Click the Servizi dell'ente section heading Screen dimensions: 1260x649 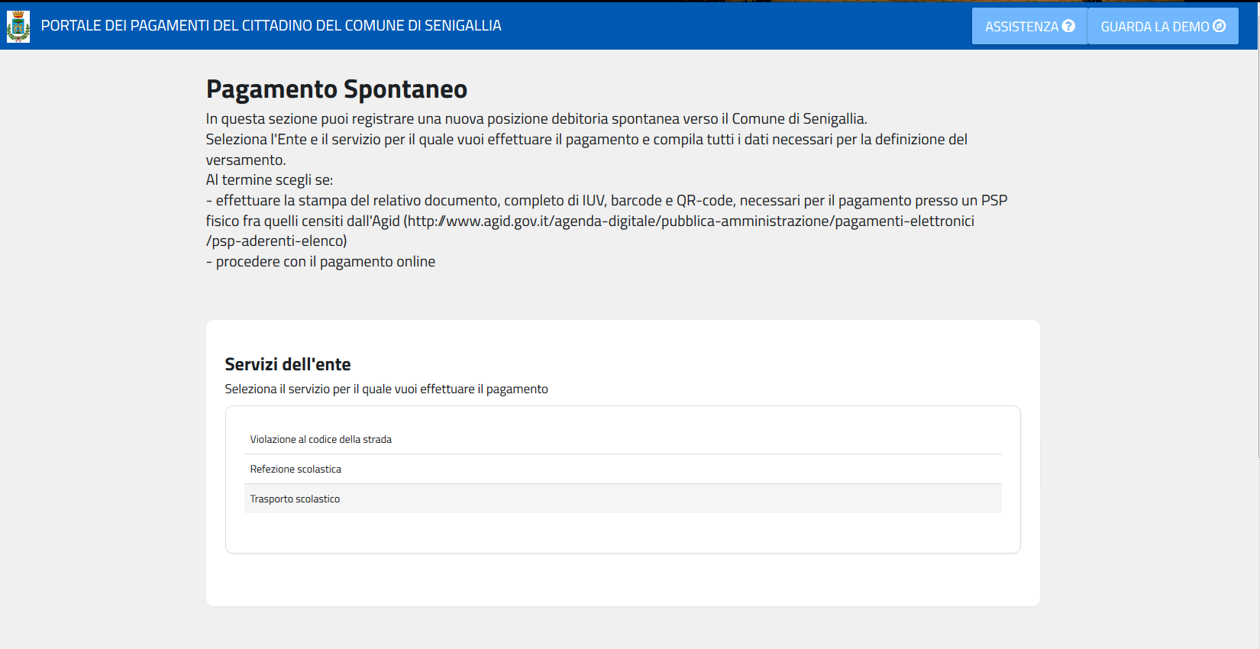[288, 365]
